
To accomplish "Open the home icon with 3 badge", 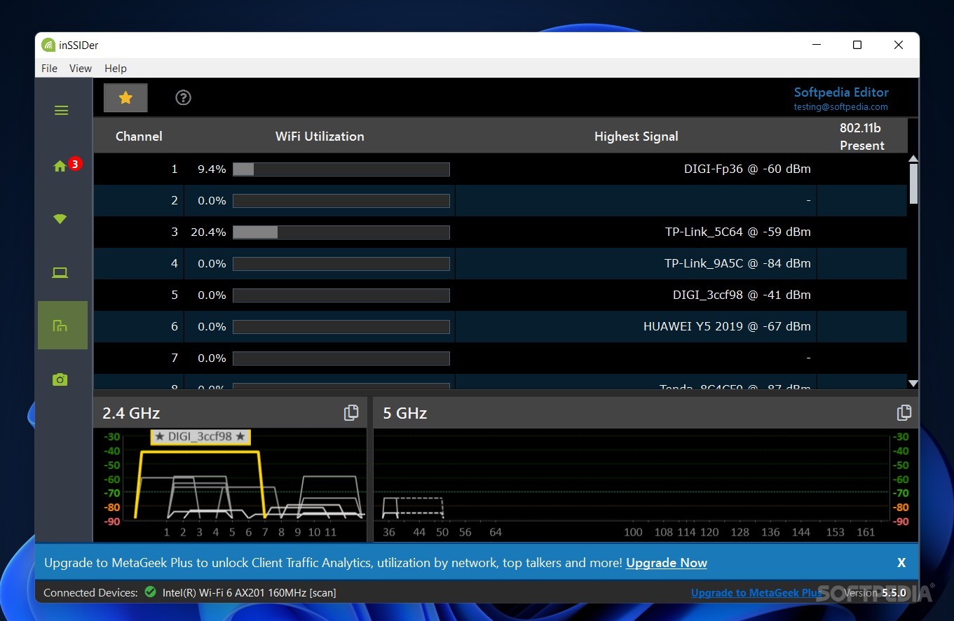I will 67,165.
